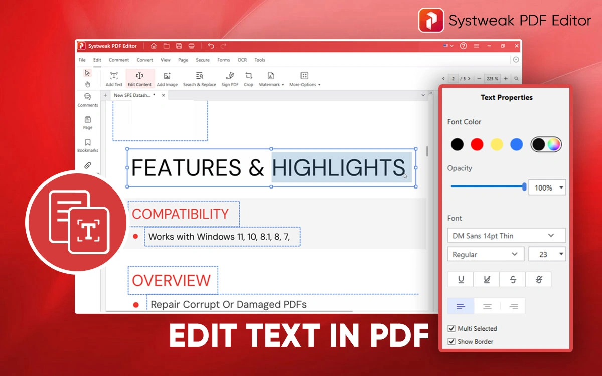Apply strikethrough text formatting
Viewport: 602px width, 376px height.
(x=513, y=280)
